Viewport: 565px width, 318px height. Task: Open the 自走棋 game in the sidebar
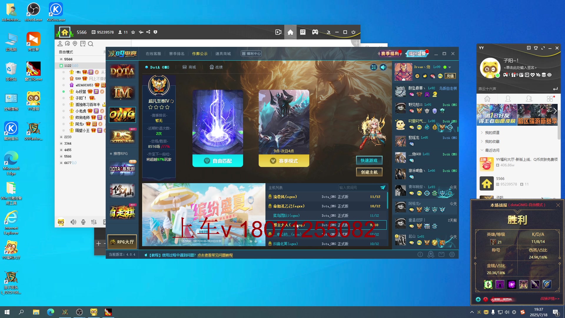[122, 212]
